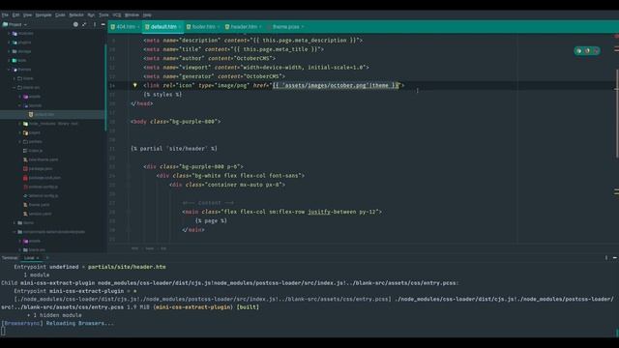Click the expand/collapse all icon in Project panel
Screen dimensions: 619x348
pos(84,24)
